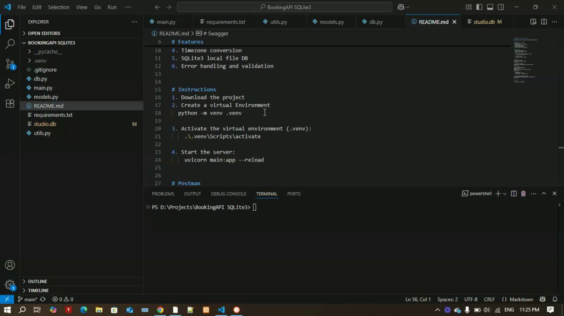Go forward with the navigation arrow

coord(168,7)
